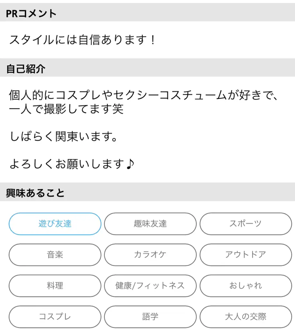The width and height of the screenshot is (295, 329).
Task: Click the line しばらく関東います。
Action: 64,136
